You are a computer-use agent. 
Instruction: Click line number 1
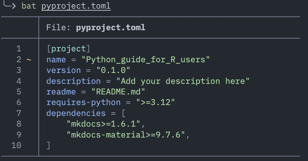19,49
